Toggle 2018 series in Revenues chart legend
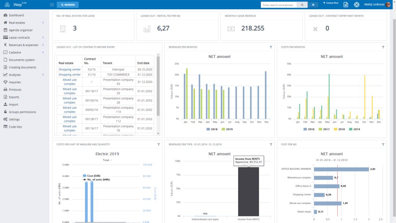 pyautogui.click(x=213, y=129)
